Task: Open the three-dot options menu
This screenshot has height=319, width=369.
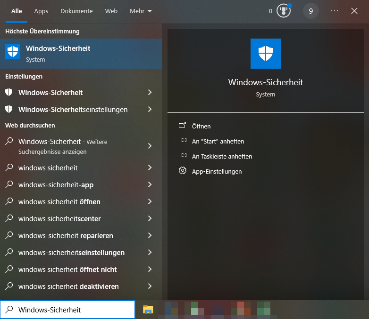Action: pos(335,11)
